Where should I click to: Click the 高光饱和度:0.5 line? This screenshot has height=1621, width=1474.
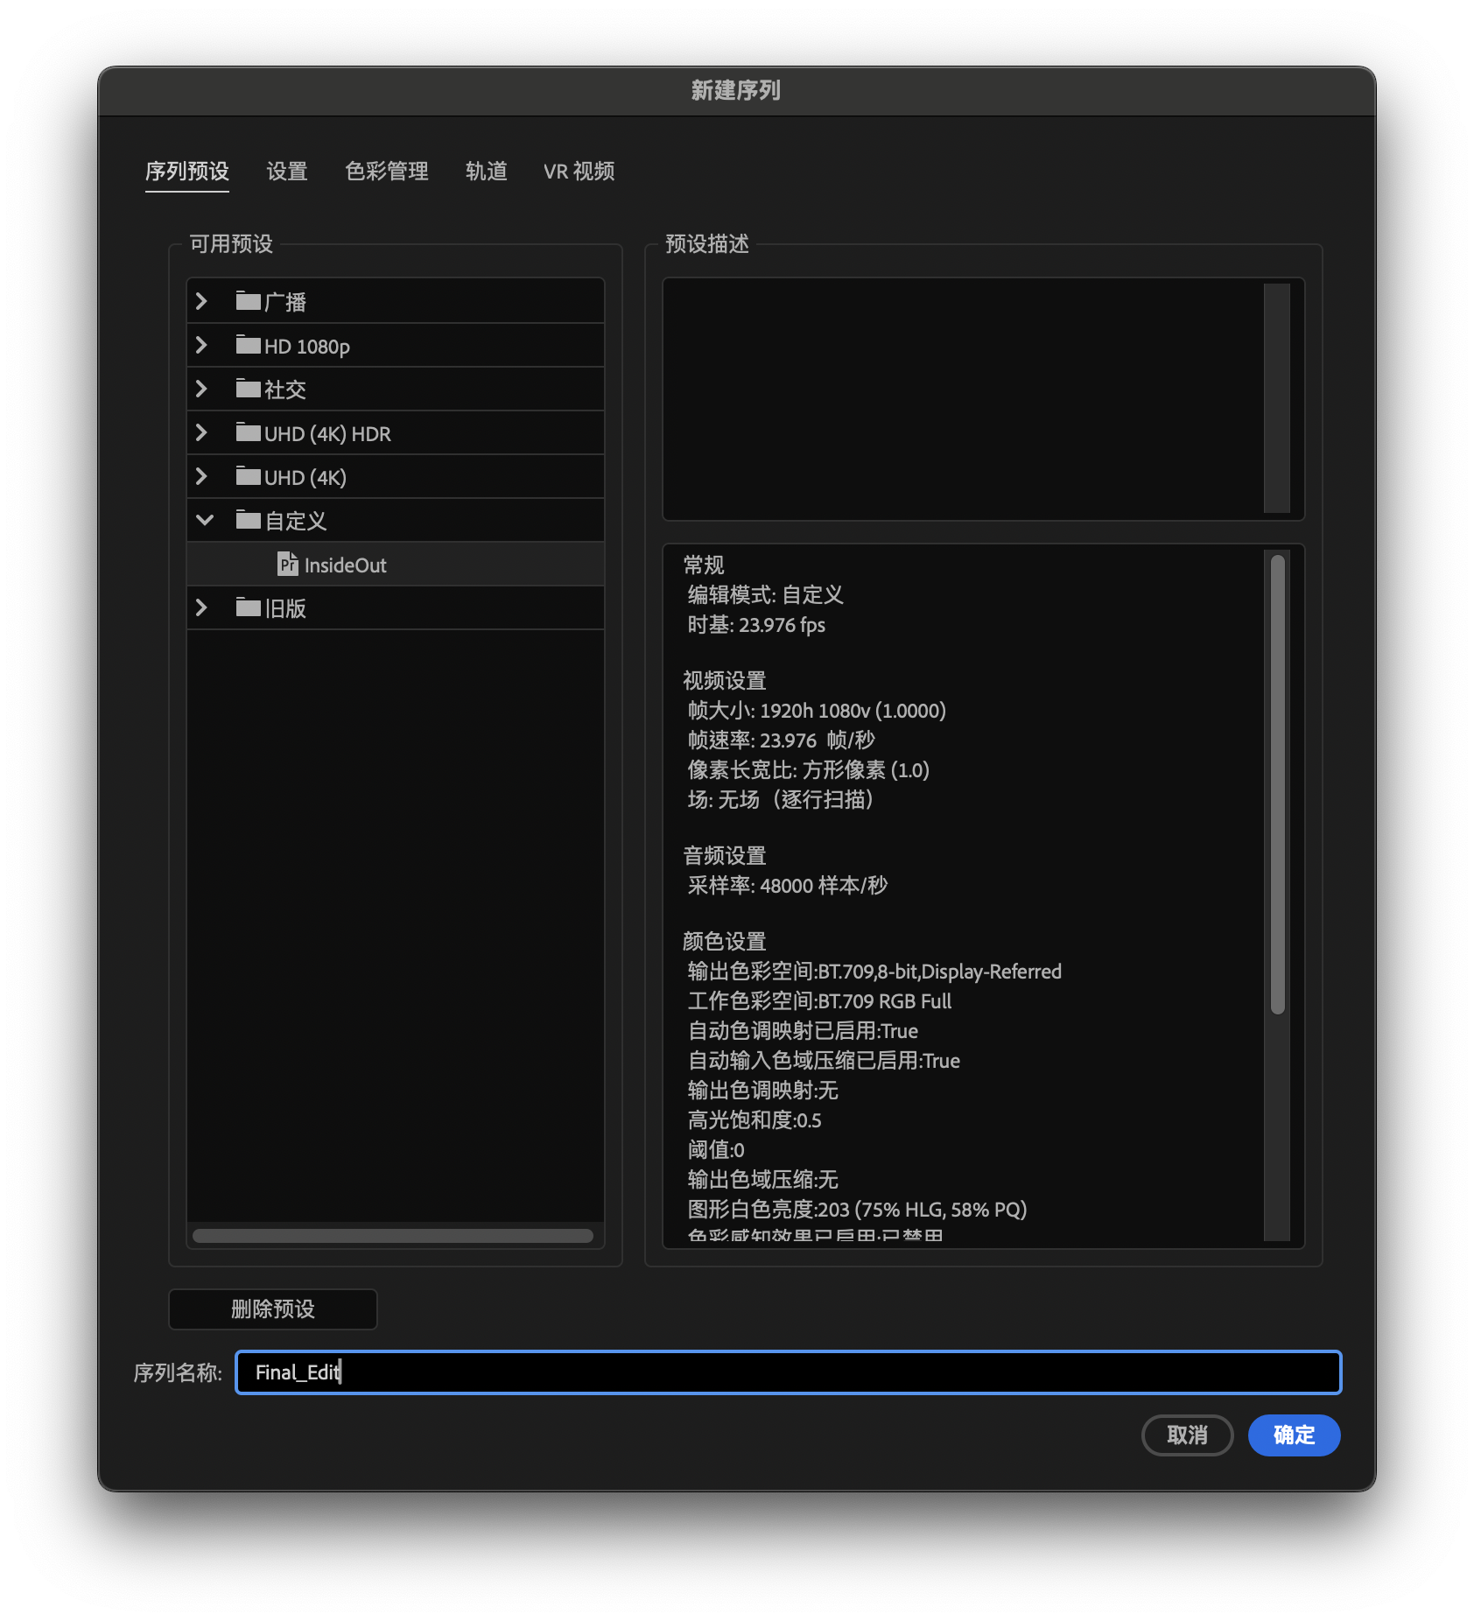[755, 1120]
